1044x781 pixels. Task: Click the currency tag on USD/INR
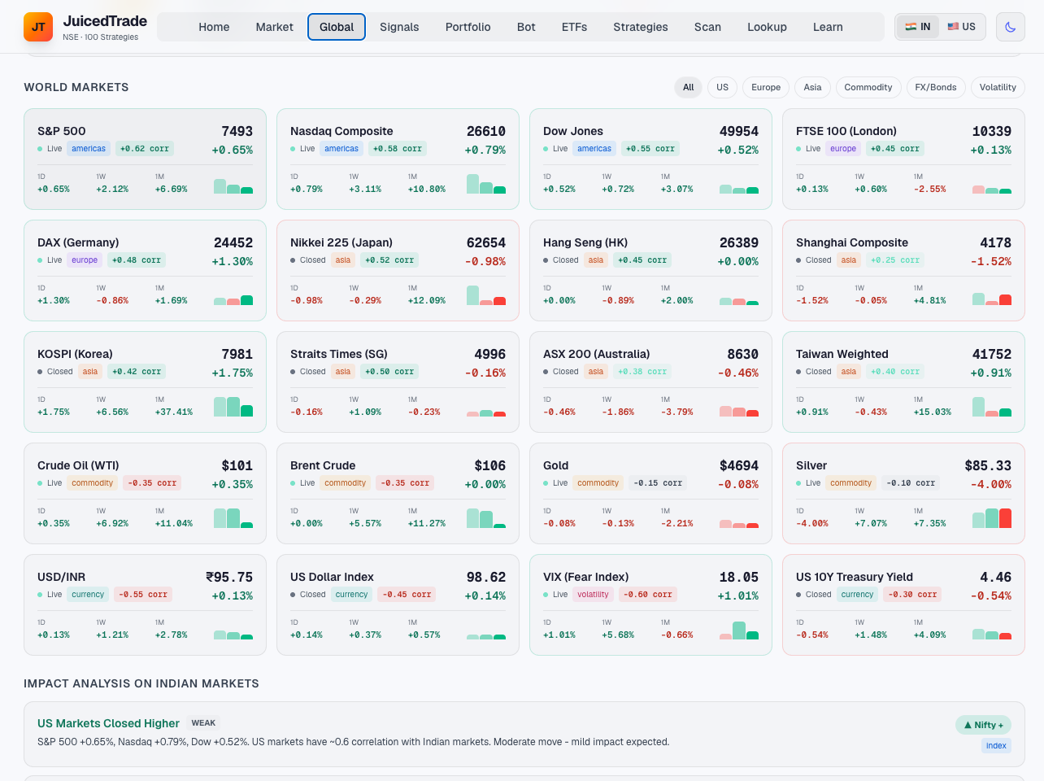88,595
